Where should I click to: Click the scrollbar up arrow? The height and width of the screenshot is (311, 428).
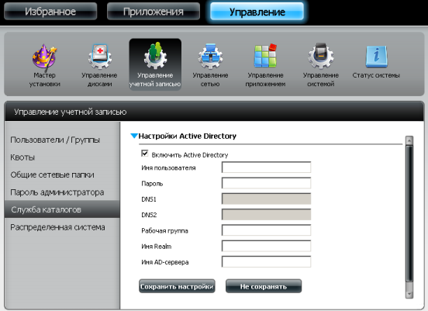coord(409,140)
